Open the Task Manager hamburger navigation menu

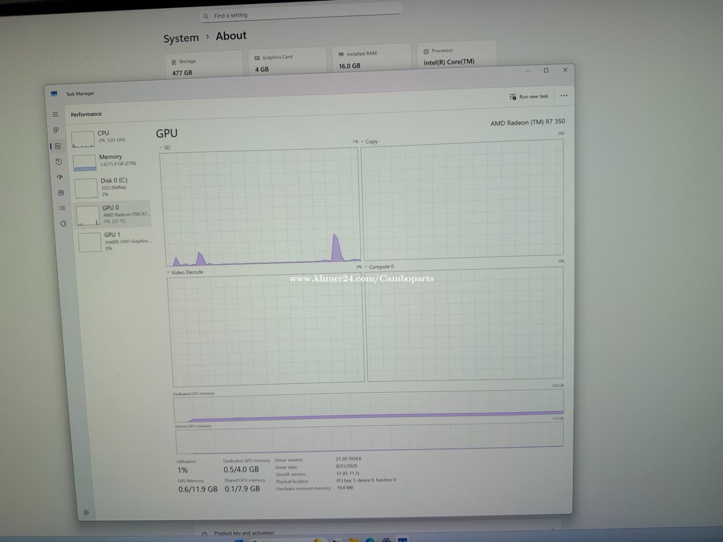(55, 115)
